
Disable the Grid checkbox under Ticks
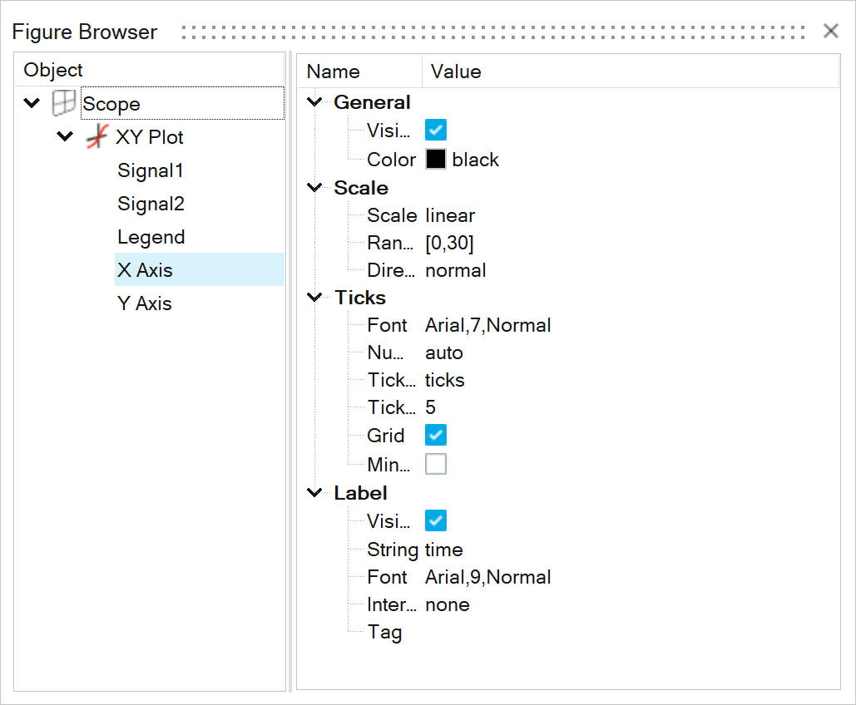(x=436, y=435)
